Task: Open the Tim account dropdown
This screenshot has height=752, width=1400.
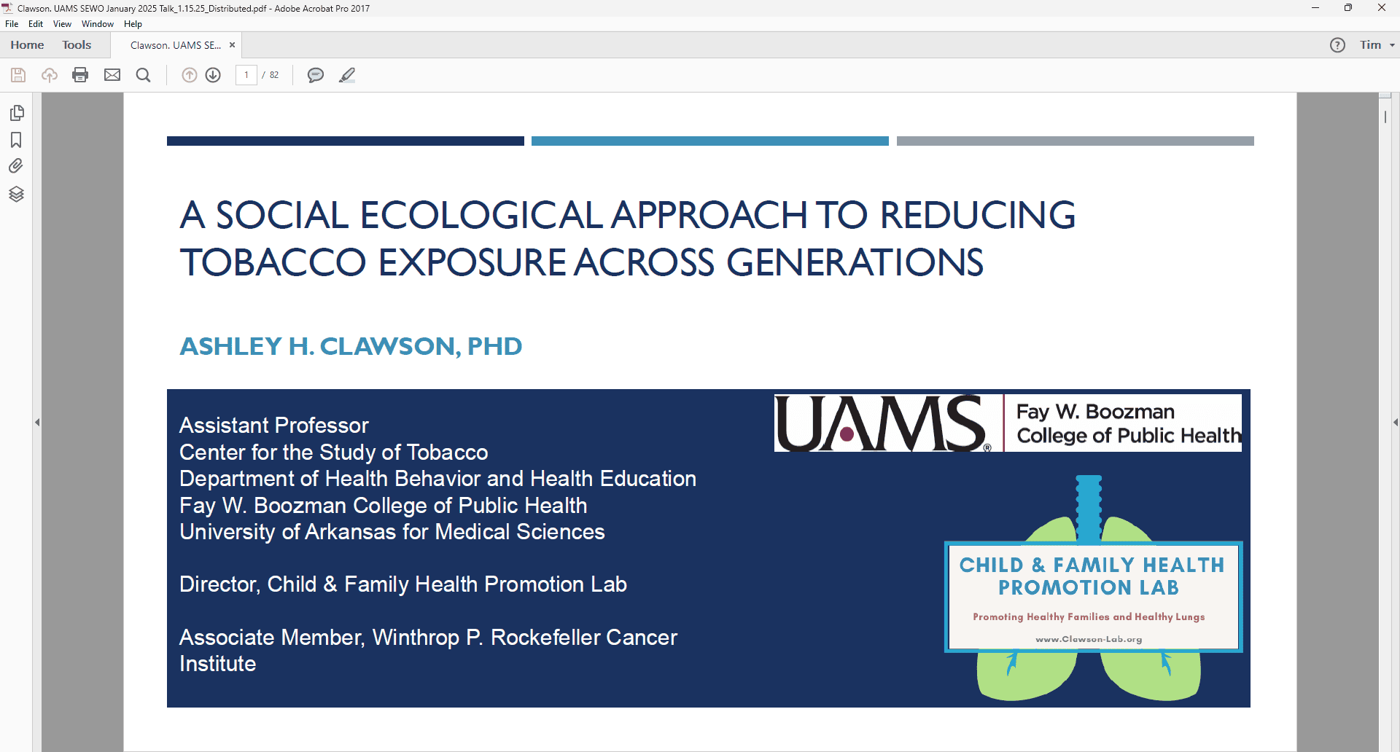Action: (x=1377, y=45)
